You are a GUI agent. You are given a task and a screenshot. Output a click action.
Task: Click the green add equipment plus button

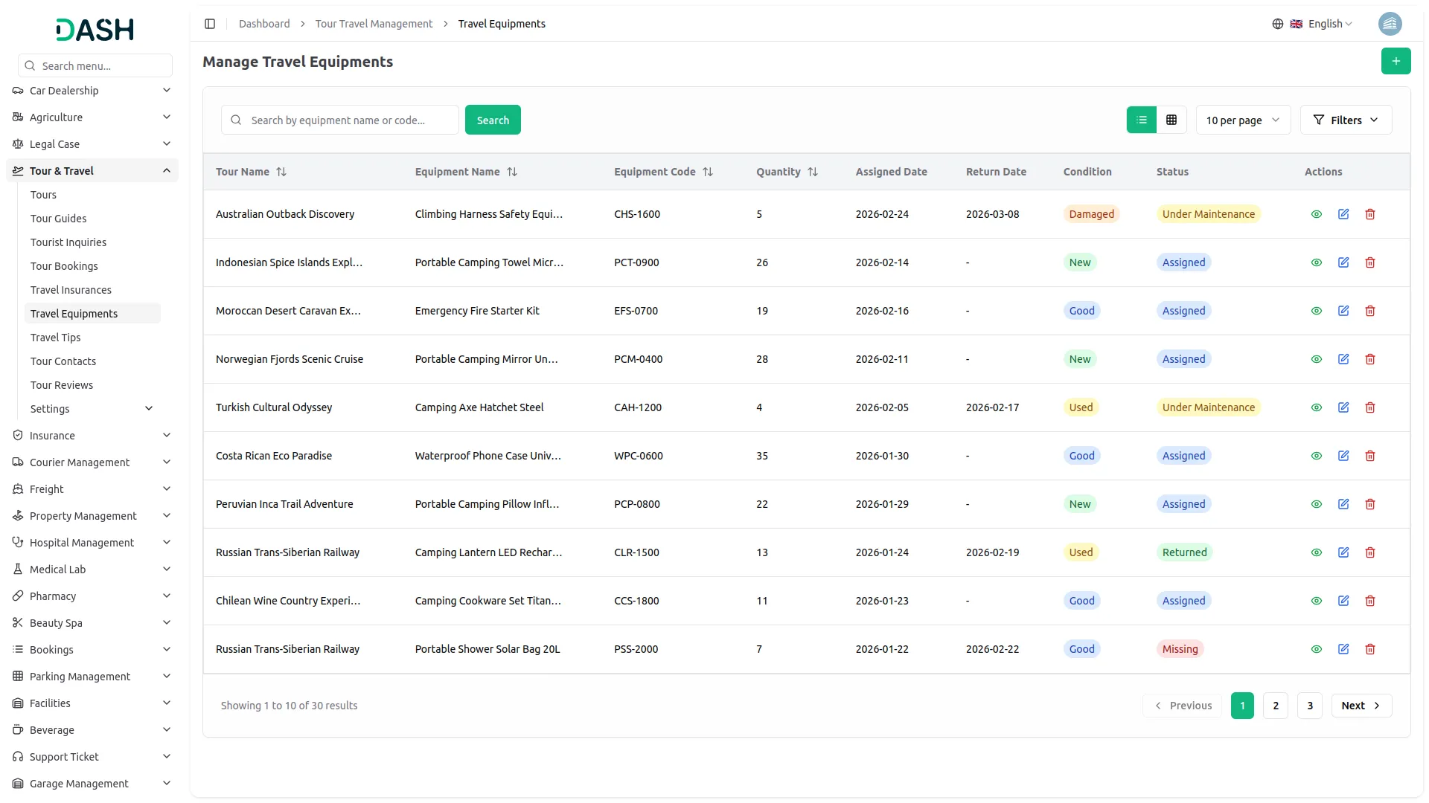[1396, 61]
